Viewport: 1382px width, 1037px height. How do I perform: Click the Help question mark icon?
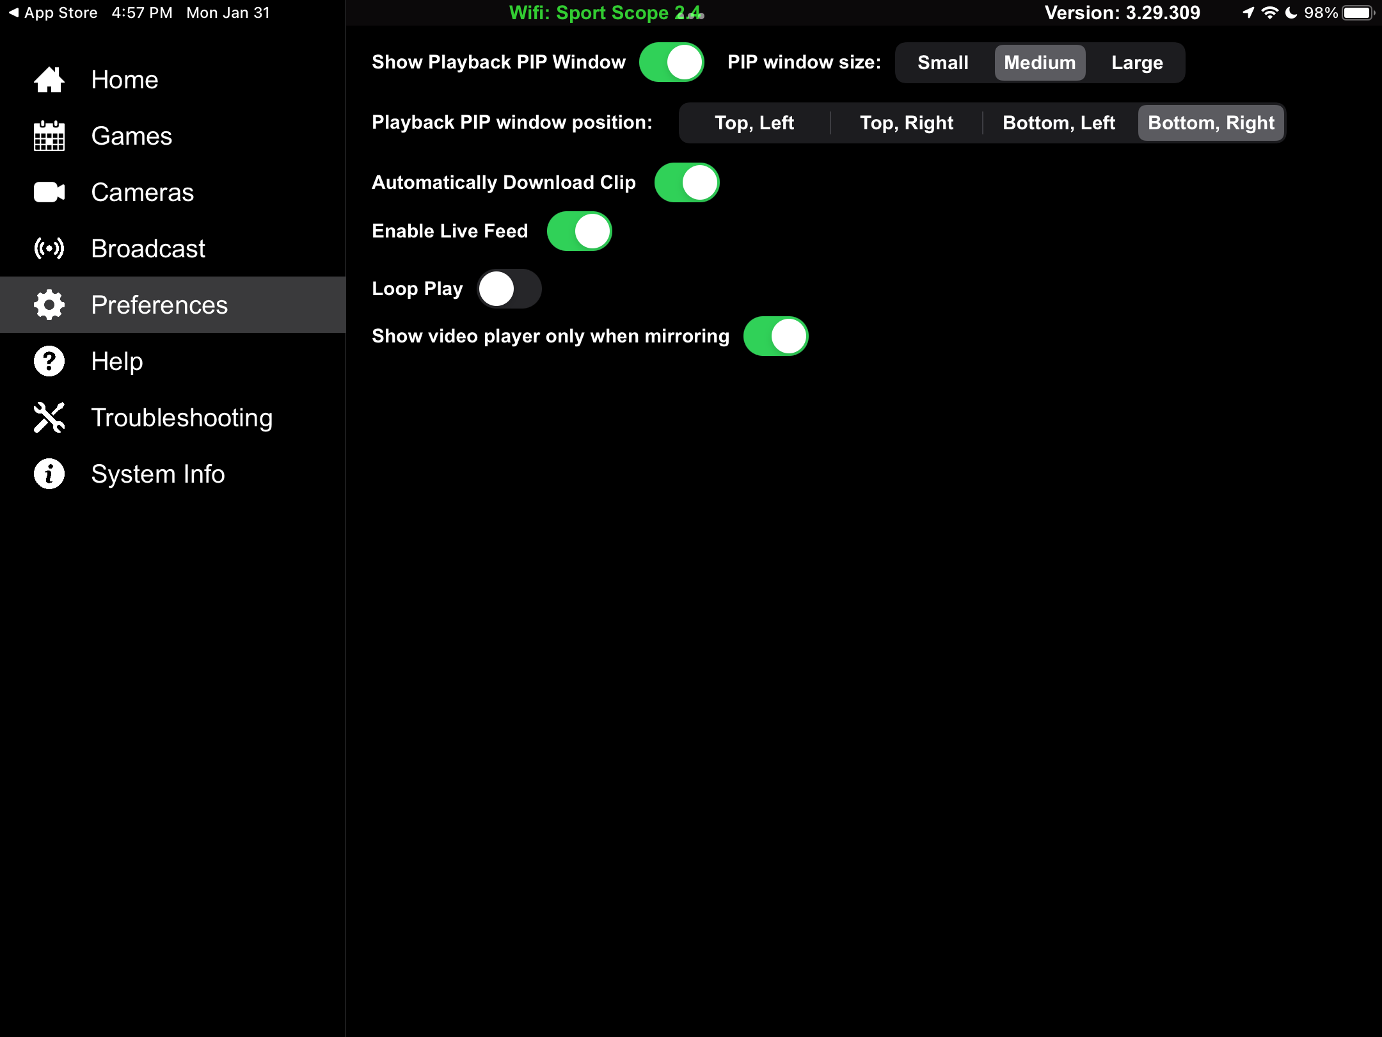(x=49, y=361)
